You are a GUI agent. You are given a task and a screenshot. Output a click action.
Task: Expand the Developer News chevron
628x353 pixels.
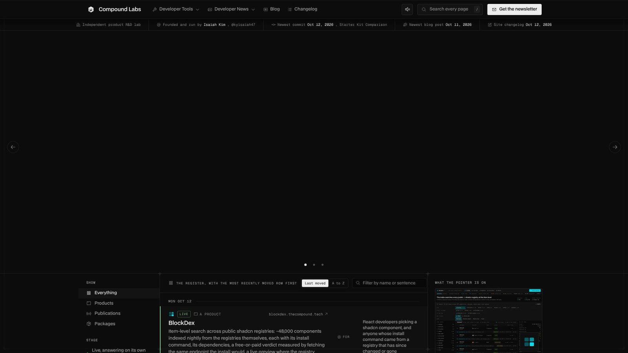pos(253,9)
